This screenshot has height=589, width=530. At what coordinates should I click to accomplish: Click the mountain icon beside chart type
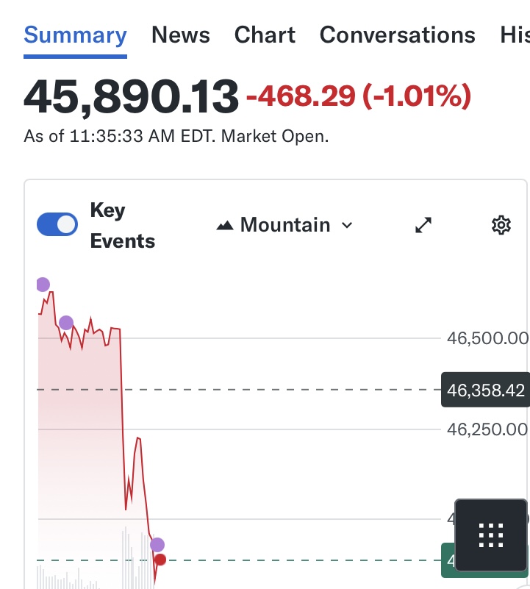coord(225,225)
